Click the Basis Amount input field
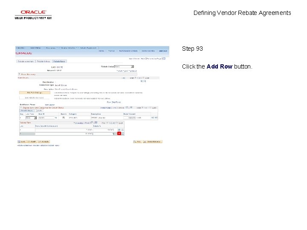The width and height of the screenshot is (307, 230). (x=130, y=118)
